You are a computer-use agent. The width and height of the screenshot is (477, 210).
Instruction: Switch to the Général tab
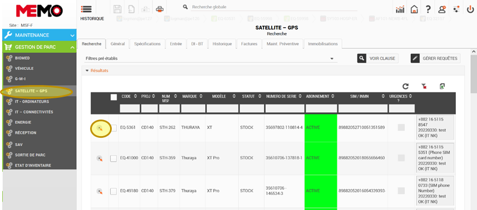click(x=118, y=44)
